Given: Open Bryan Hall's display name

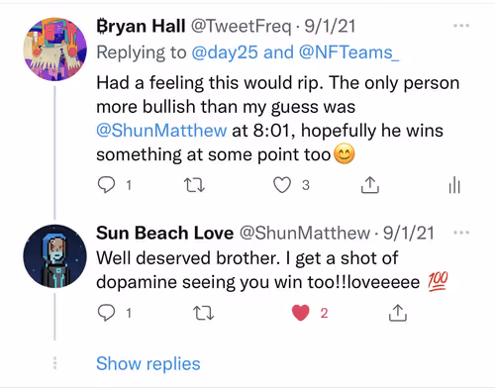Looking at the screenshot, I should pos(141,26).
